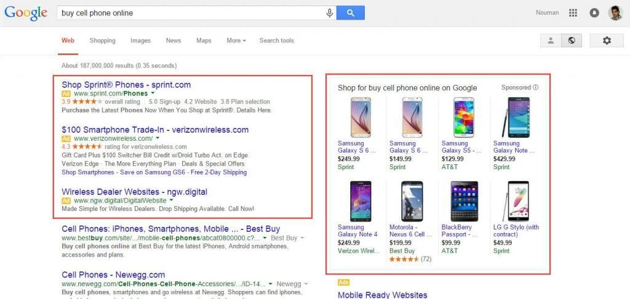Image resolution: width=630 pixels, height=299 pixels.
Task: Open the notifications bell icon
Action: coord(594,13)
